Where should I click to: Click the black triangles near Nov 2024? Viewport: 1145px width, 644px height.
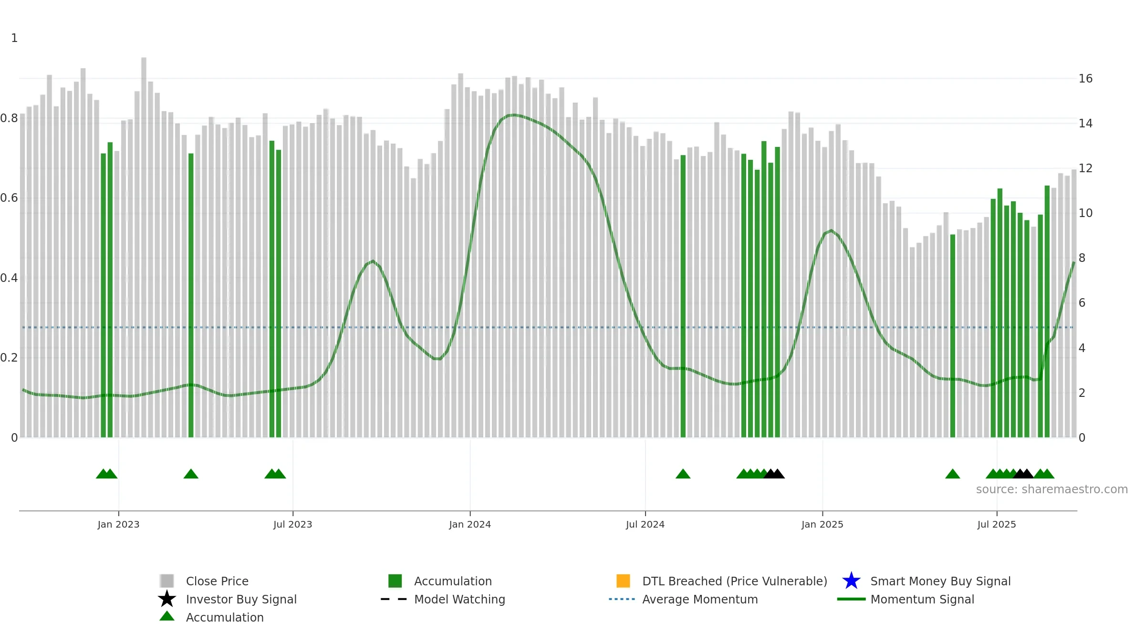[774, 474]
